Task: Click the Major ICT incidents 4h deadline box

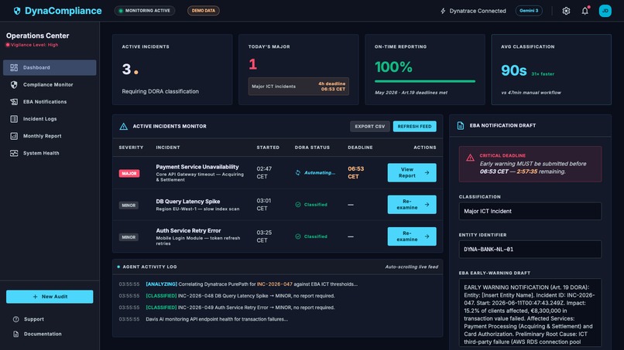Action: tap(299, 87)
